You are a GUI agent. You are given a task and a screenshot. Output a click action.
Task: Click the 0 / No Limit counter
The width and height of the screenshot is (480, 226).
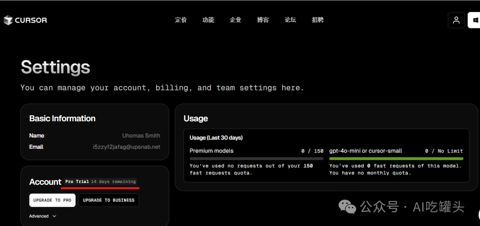tap(444, 151)
